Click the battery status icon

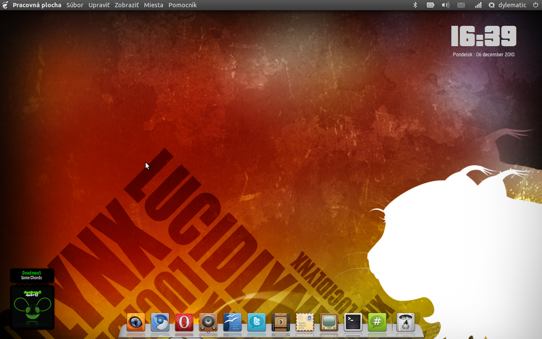[x=431, y=5]
